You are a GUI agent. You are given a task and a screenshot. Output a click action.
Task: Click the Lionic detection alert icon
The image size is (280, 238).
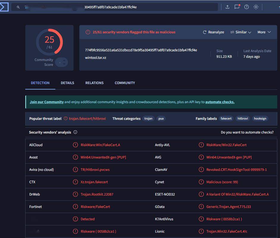(201, 231)
